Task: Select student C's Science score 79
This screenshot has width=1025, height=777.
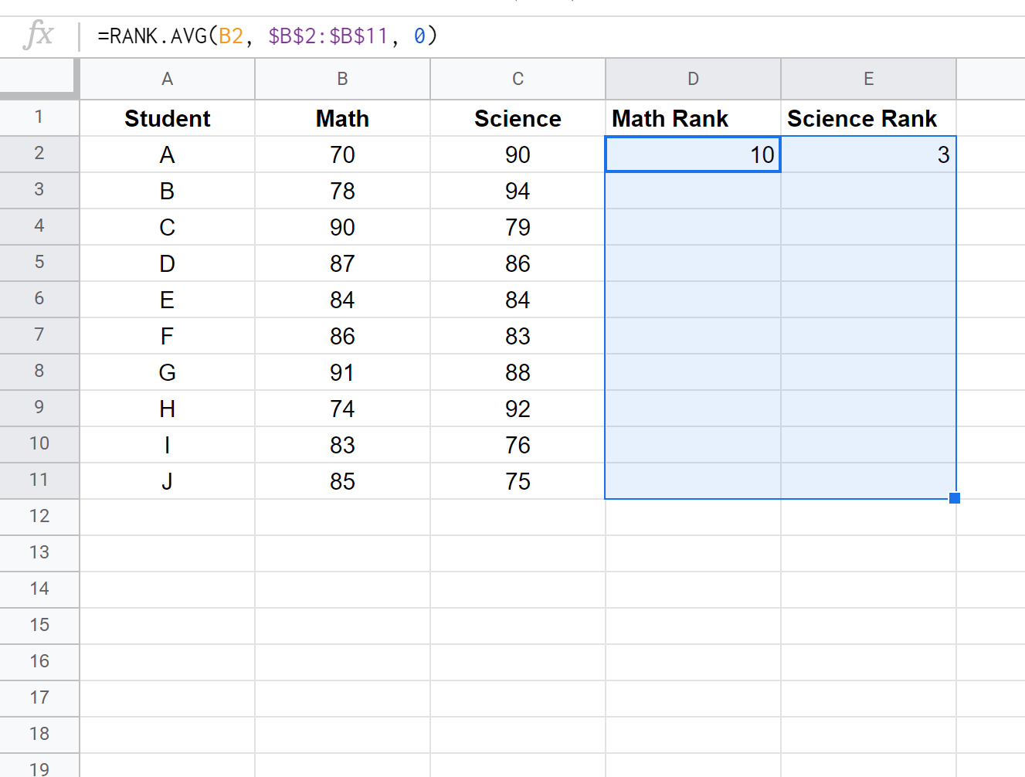Action: [x=518, y=227]
